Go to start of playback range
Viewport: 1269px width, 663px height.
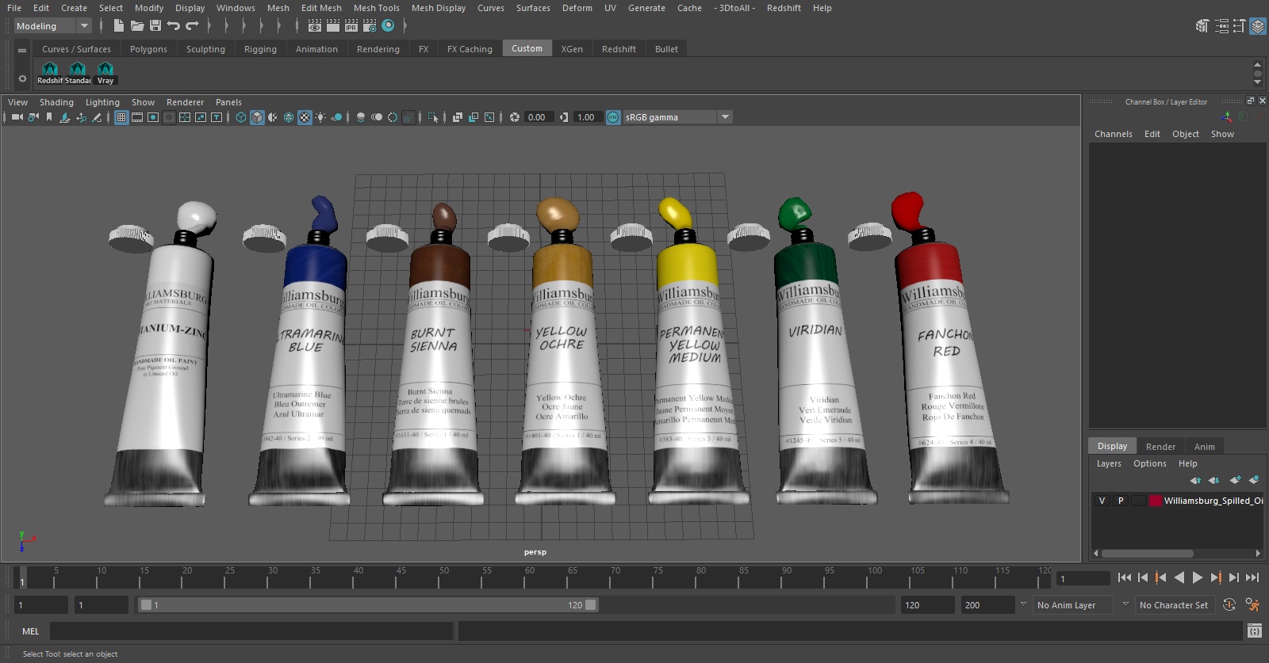1125,577
